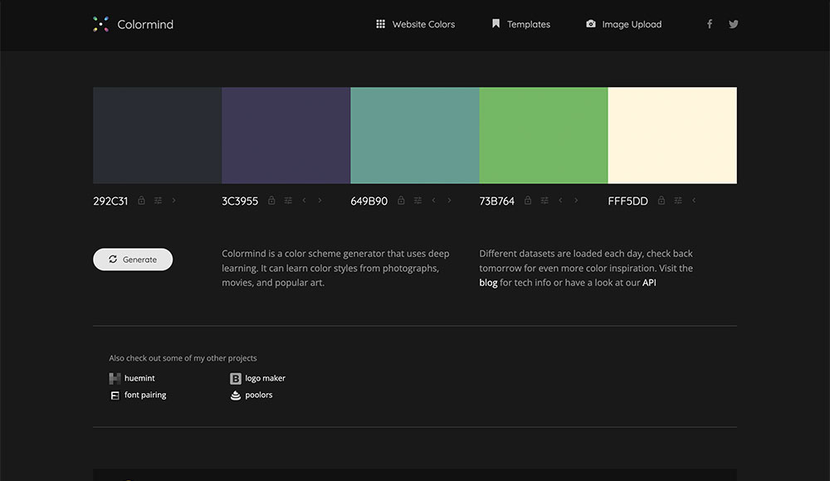This screenshot has height=481, width=830.
Task: Click the huemint project icon
Action: [x=115, y=377]
